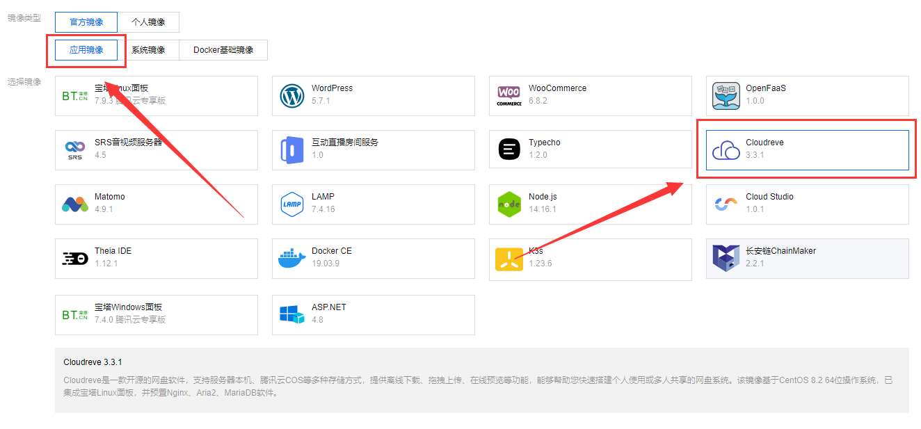The image size is (921, 429).
Task: Open the Docker基础镜像 tab
Action: pos(223,50)
